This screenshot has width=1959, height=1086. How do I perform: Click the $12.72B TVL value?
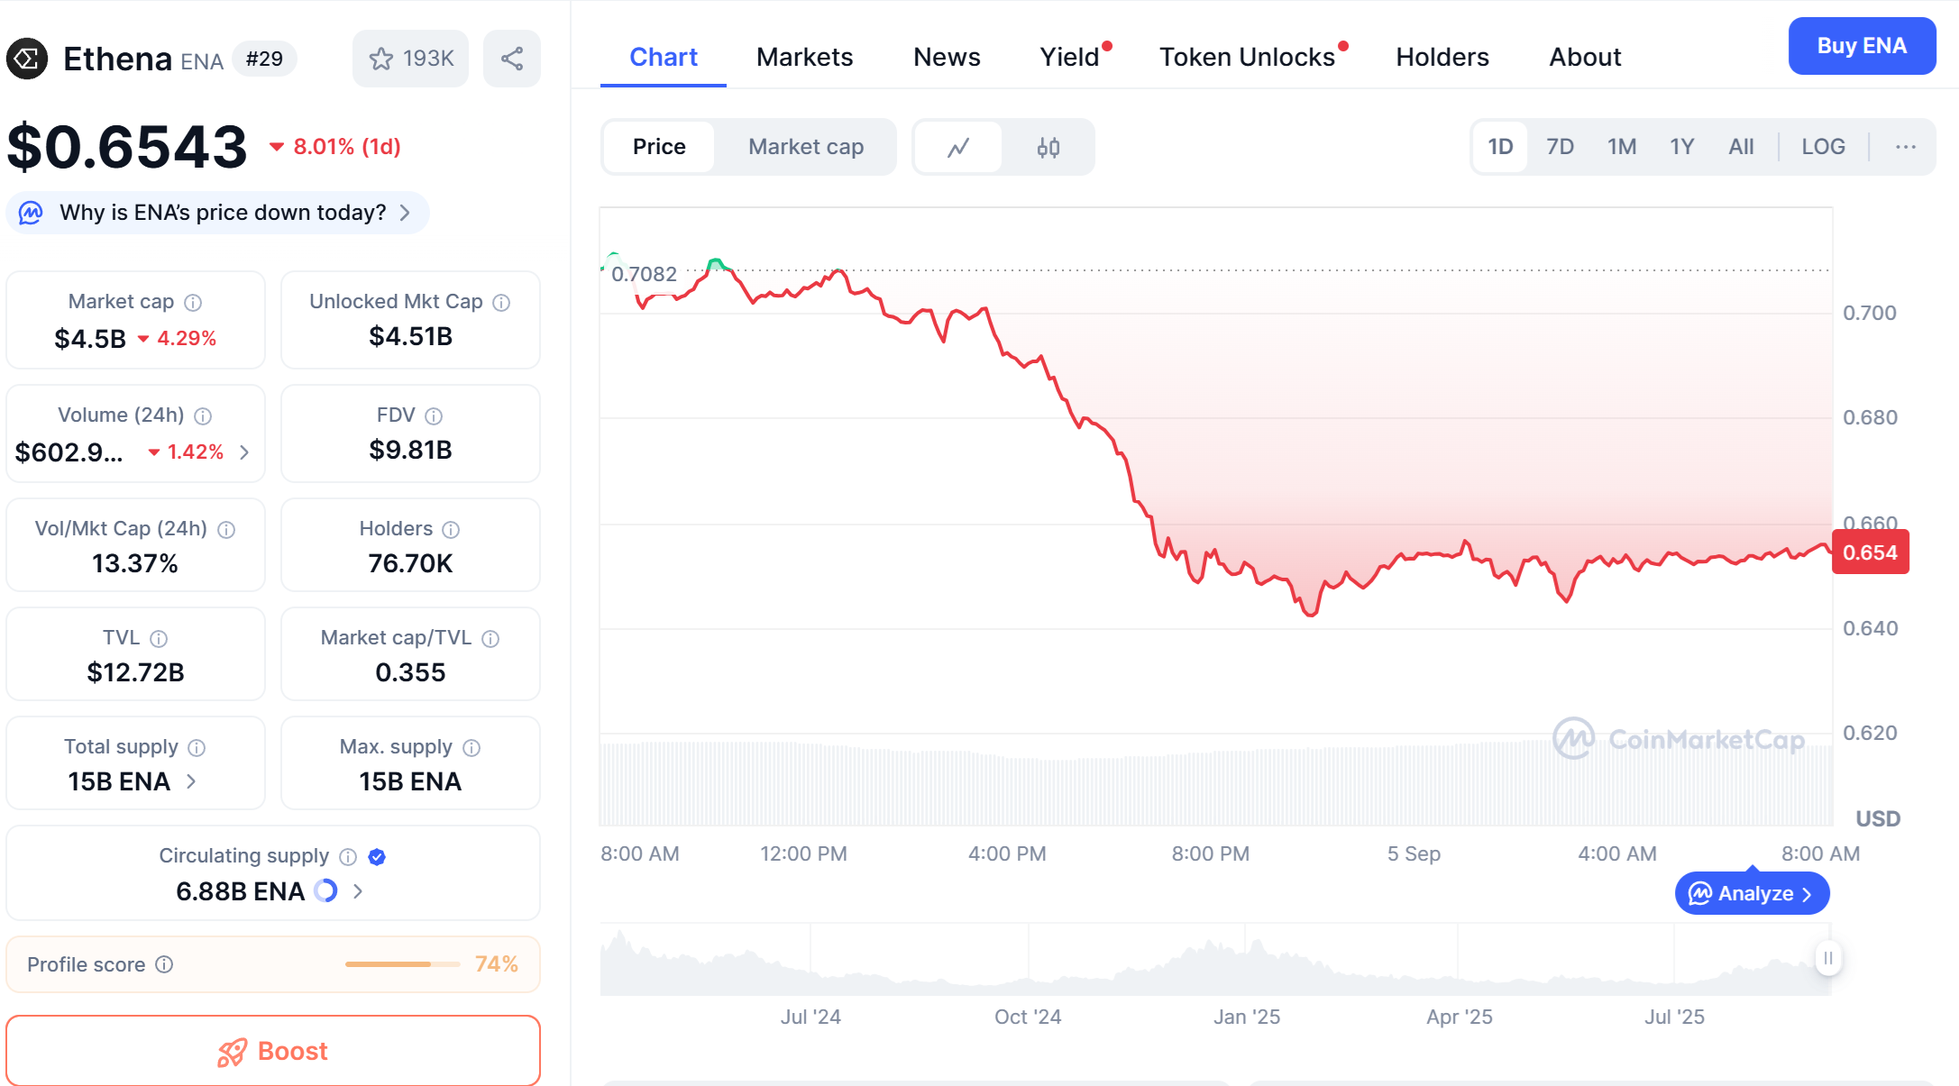click(135, 672)
